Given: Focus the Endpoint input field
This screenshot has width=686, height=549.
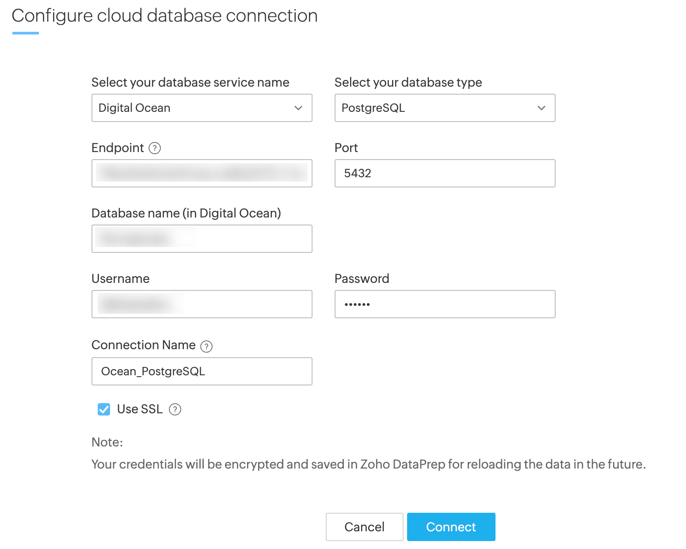Looking at the screenshot, I should (202, 173).
